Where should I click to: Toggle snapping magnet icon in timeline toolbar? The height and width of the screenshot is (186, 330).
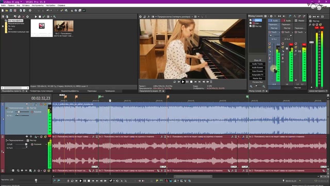pos(167,181)
